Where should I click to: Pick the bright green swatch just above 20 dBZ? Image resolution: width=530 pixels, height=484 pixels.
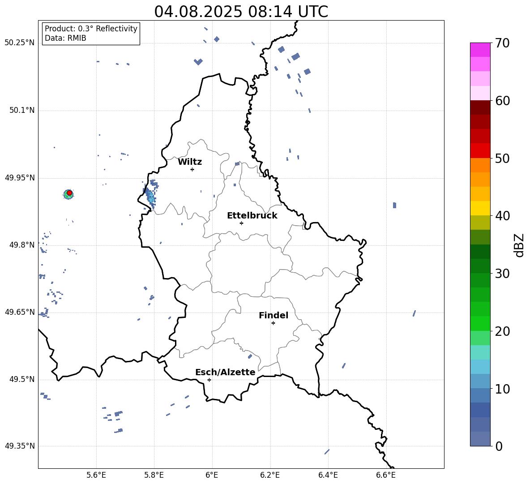pyautogui.click(x=480, y=323)
